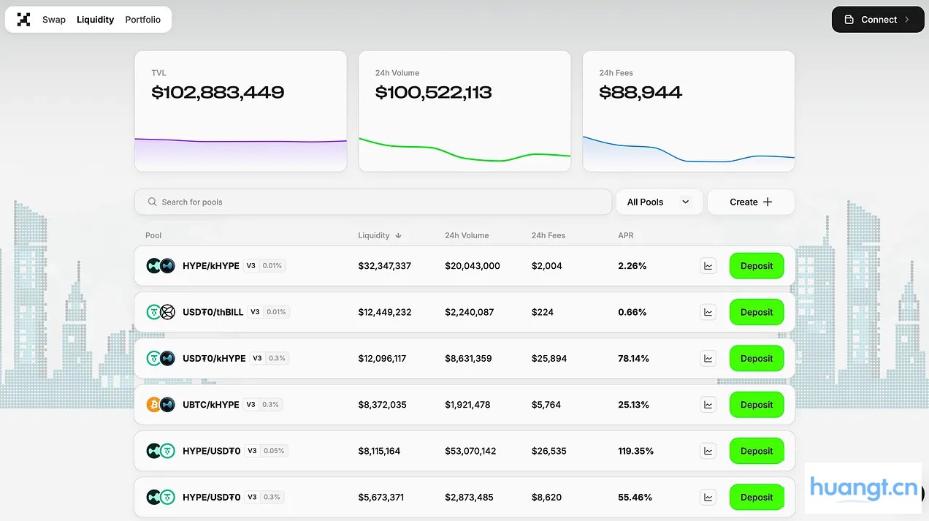Sort by the APR column header
This screenshot has width=929, height=521.
coord(626,235)
